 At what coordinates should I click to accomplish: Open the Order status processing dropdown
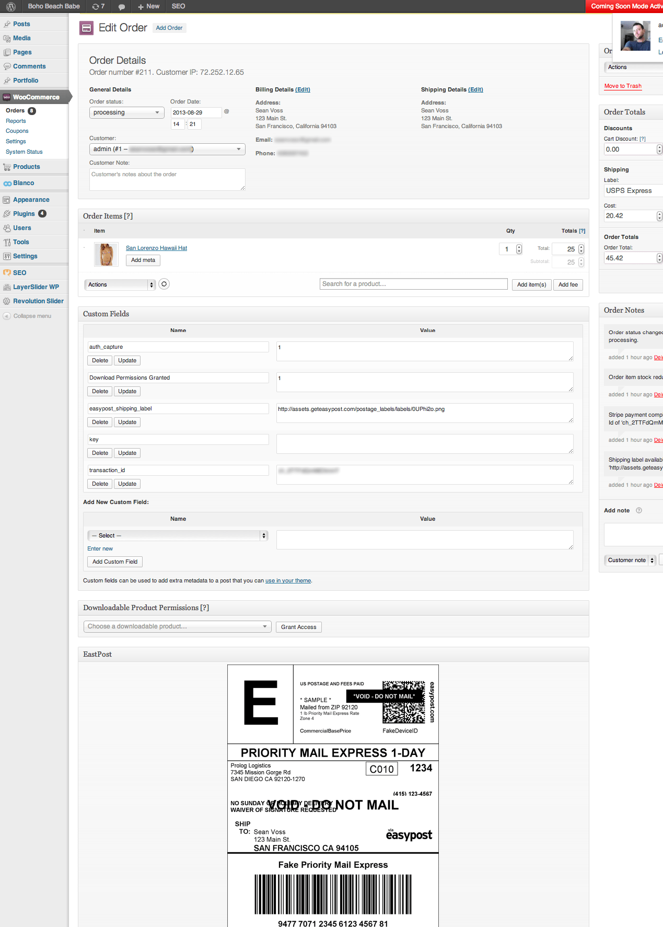(127, 112)
